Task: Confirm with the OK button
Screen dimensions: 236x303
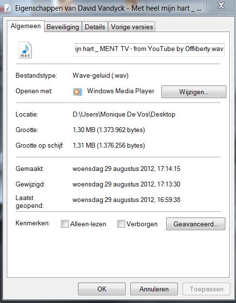Action: click(x=102, y=289)
